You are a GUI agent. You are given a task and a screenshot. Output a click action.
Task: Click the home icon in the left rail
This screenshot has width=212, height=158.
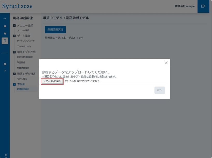click(x=5, y=26)
